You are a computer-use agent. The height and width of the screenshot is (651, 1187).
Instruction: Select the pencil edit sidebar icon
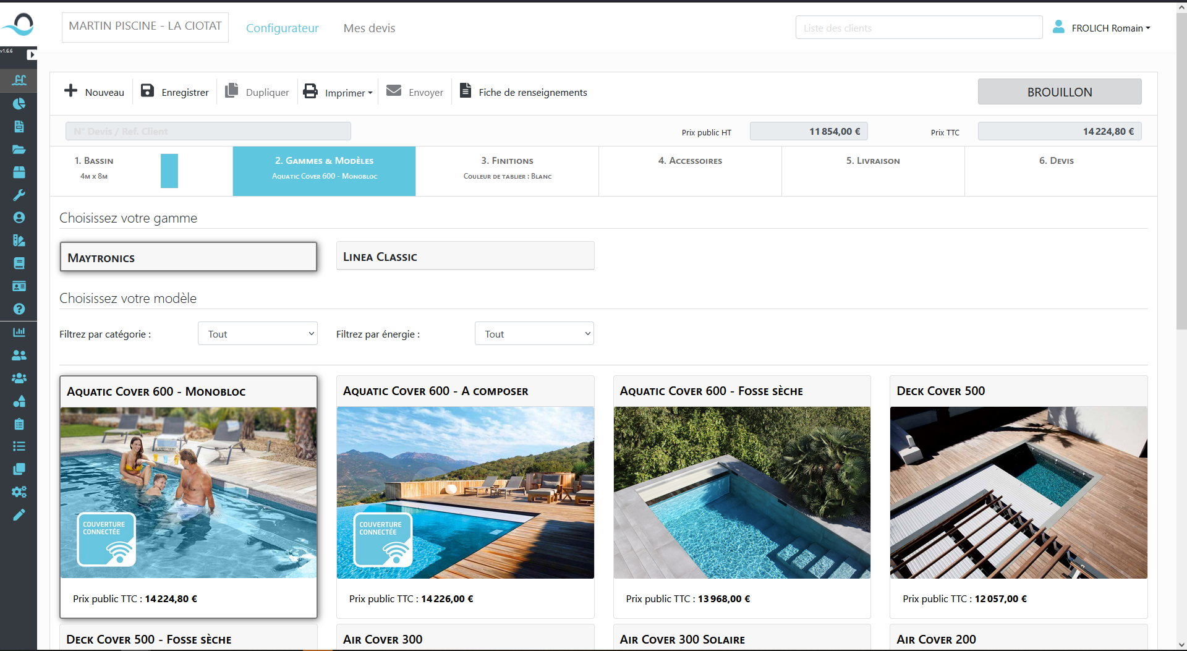point(19,514)
